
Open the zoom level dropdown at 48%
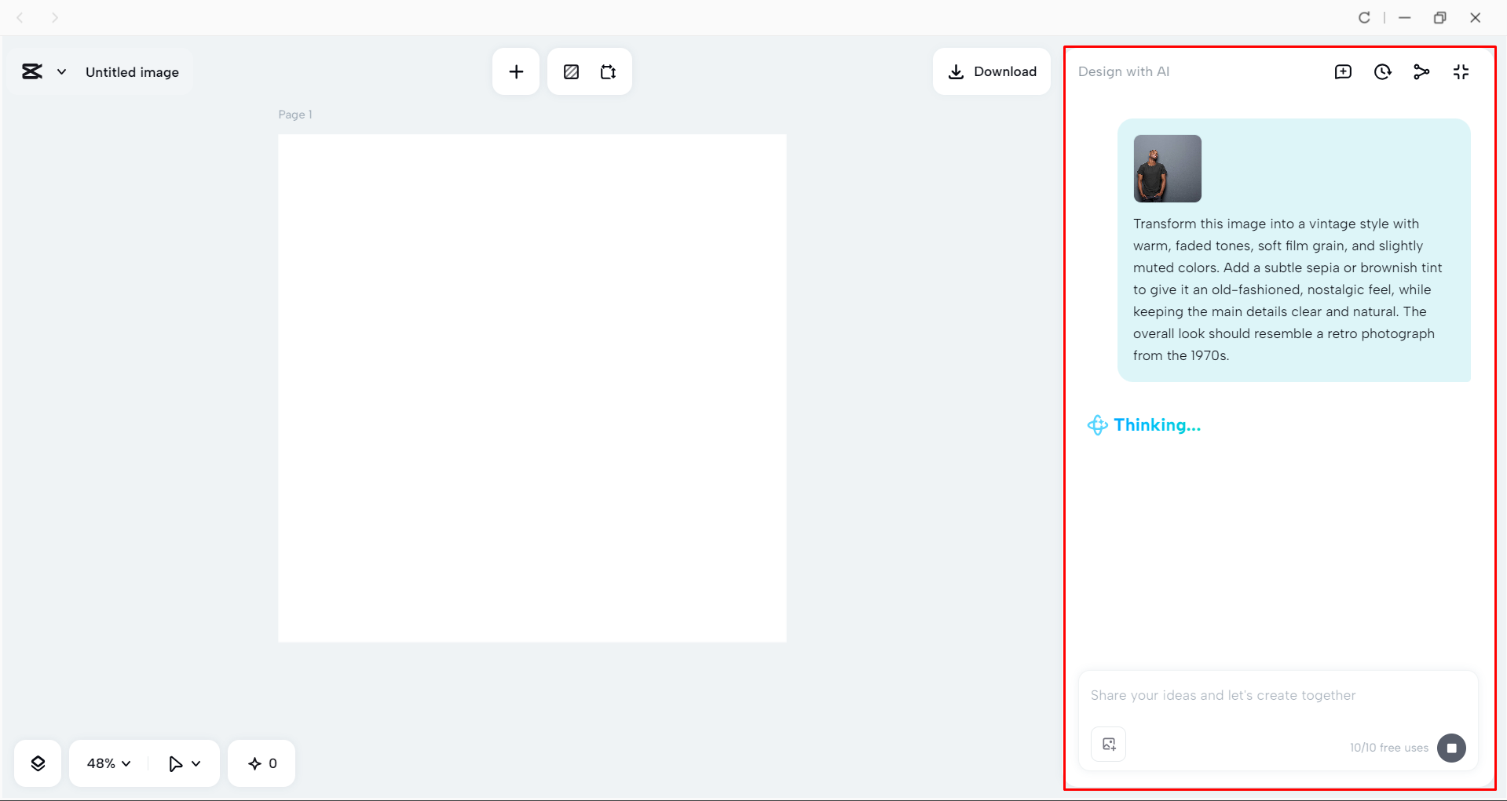pyautogui.click(x=107, y=763)
